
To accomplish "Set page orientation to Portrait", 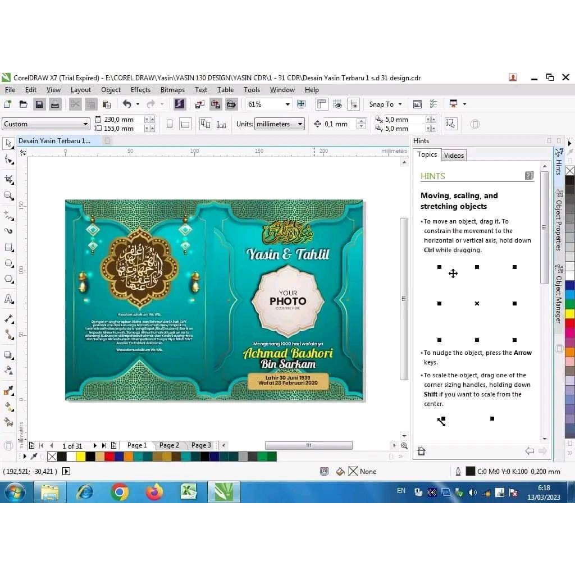I will tap(170, 124).
